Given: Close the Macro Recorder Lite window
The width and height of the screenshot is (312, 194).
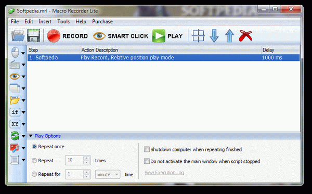Looking at the screenshot, I should point(291,9).
